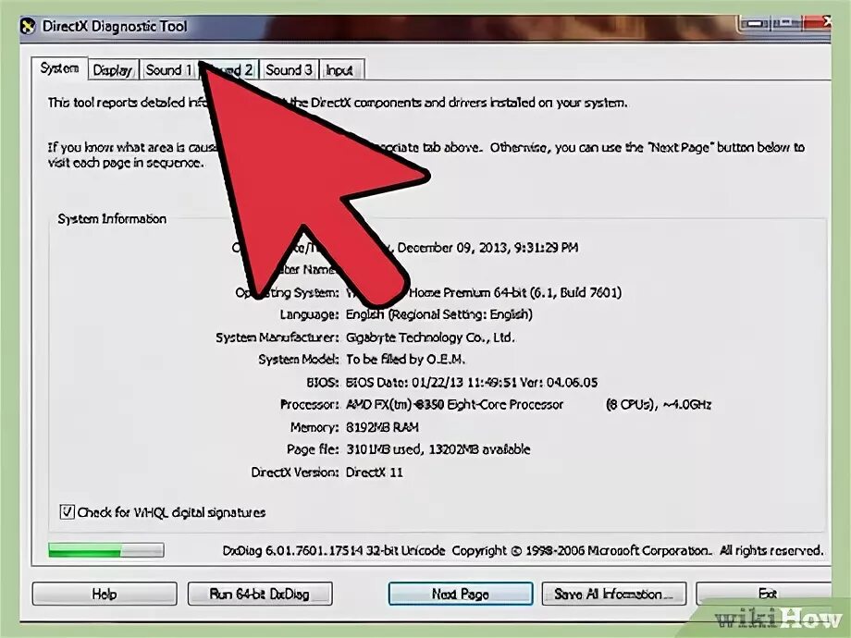Click the DirectX Diagnostic Tool title icon

29,26
